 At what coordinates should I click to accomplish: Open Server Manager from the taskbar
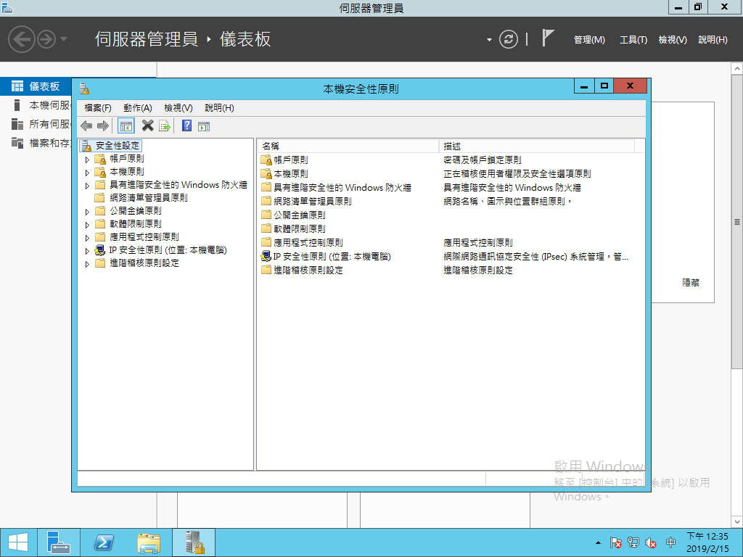coord(58,542)
